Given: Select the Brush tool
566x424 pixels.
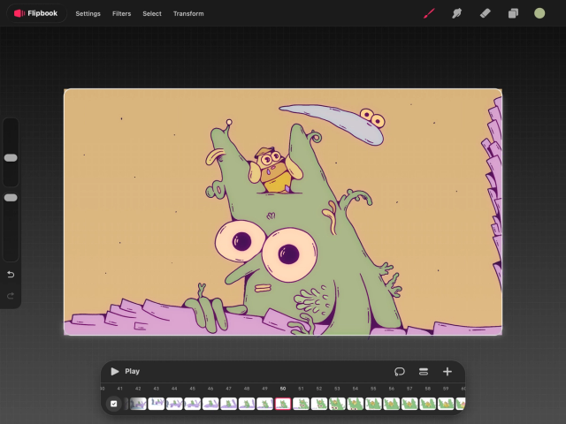Looking at the screenshot, I should (x=429, y=14).
